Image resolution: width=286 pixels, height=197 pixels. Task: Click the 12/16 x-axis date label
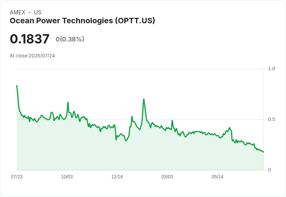[x=117, y=177]
